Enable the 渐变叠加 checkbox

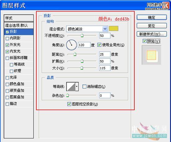point(7,91)
